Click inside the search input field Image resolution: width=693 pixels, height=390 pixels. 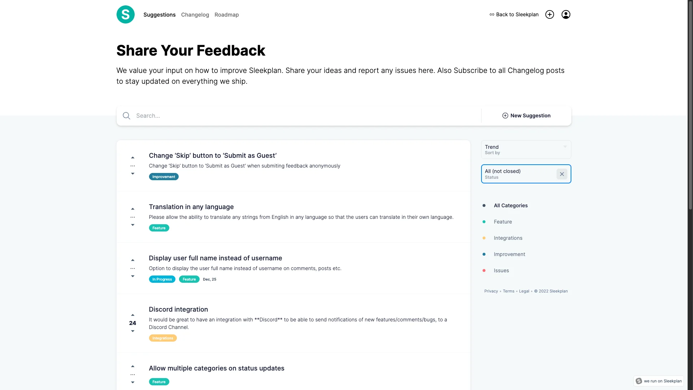pyautogui.click(x=253, y=116)
